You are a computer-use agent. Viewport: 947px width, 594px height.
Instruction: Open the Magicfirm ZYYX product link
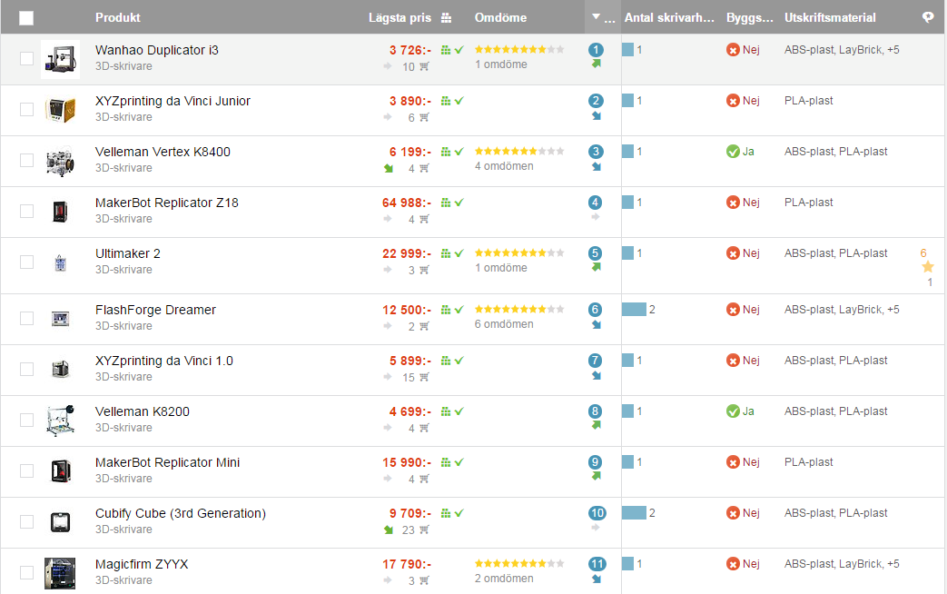142,564
